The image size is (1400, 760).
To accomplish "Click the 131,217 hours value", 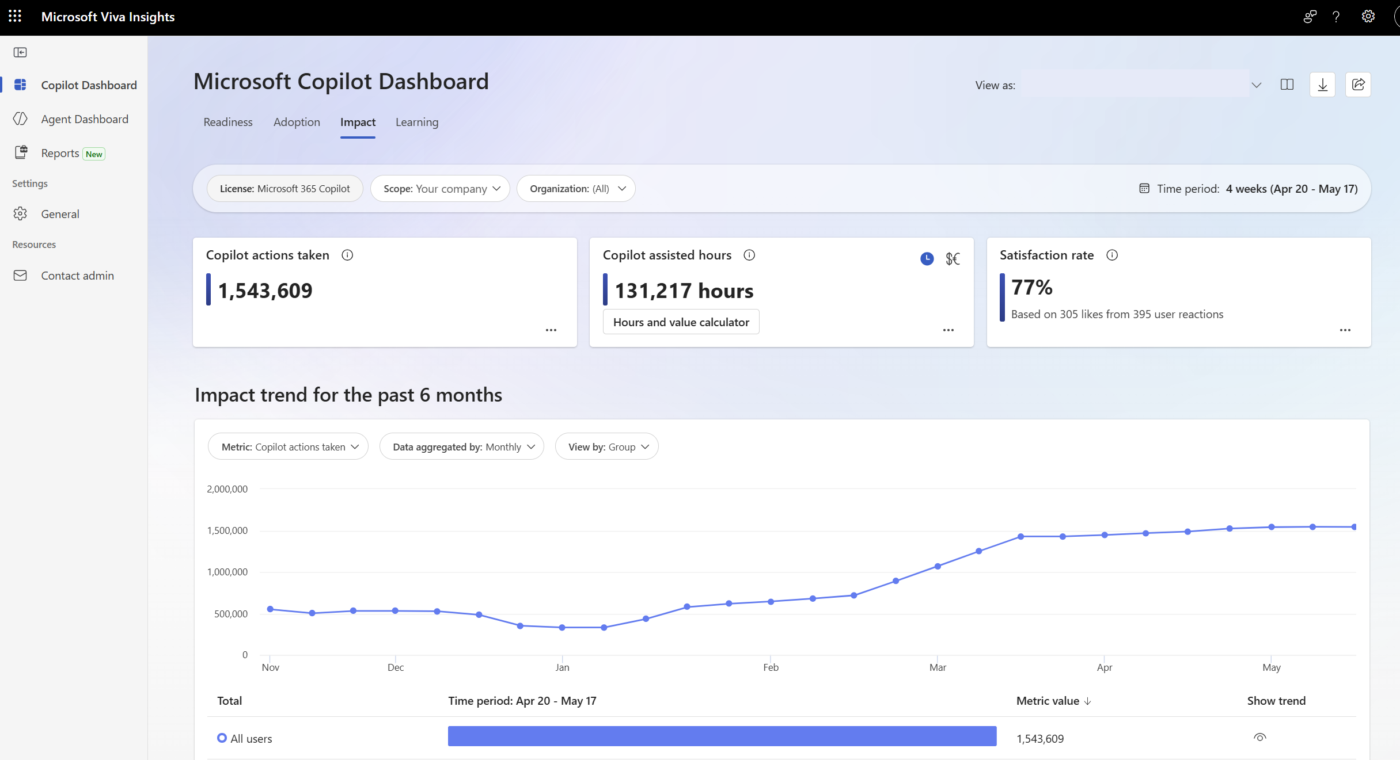I will tap(684, 291).
